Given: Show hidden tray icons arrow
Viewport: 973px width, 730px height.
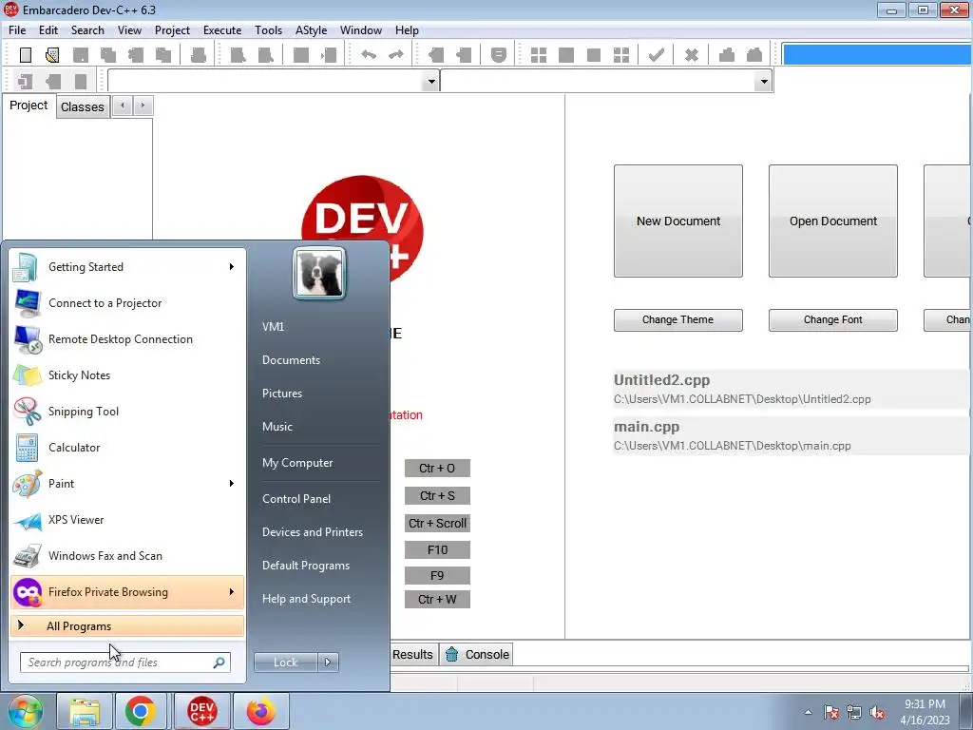Looking at the screenshot, I should (x=808, y=713).
